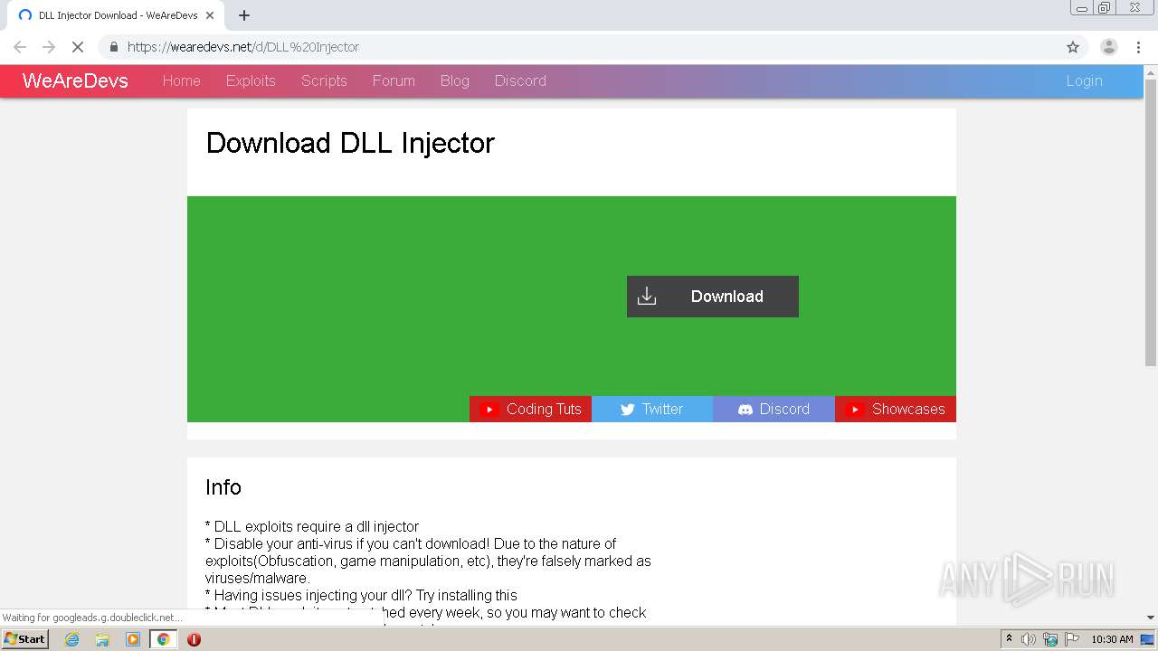The height and width of the screenshot is (651, 1158).
Task: Open Discord in site navigation bar
Action: coord(520,80)
